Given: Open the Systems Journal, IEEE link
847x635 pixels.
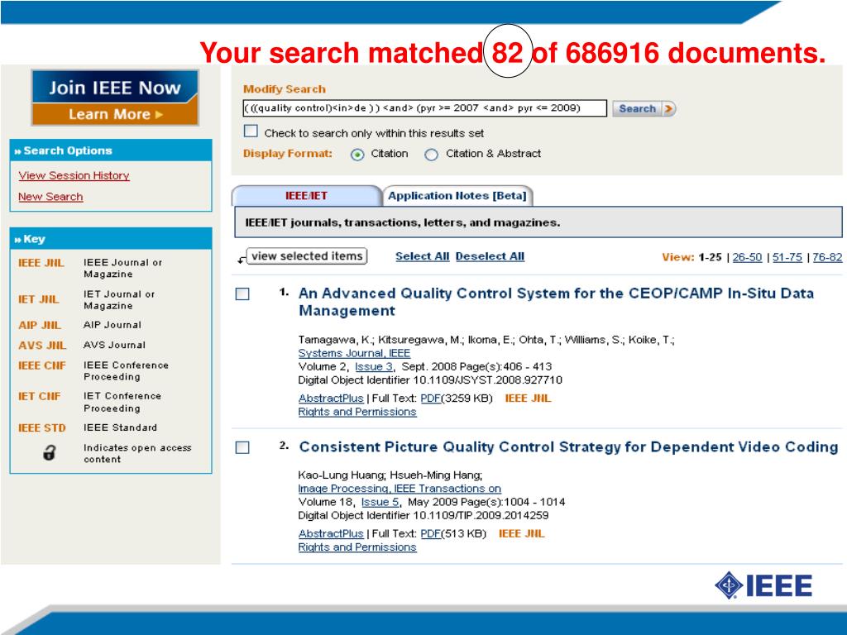Looking at the screenshot, I should click(x=354, y=353).
